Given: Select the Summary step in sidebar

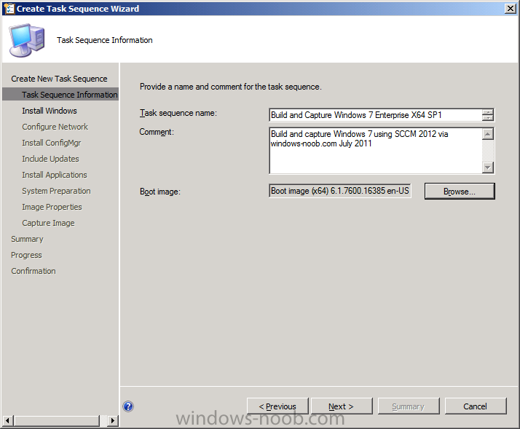Looking at the screenshot, I should click(27, 239).
